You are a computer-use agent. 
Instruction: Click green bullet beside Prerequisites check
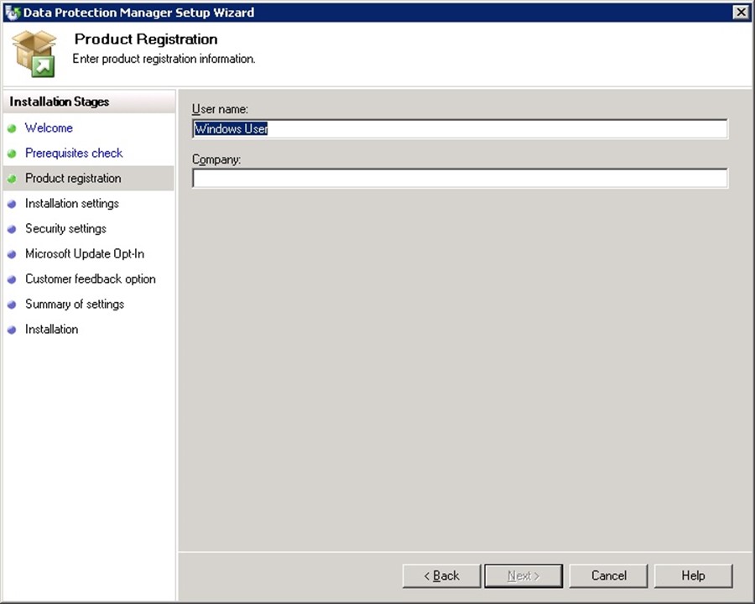[x=12, y=154]
